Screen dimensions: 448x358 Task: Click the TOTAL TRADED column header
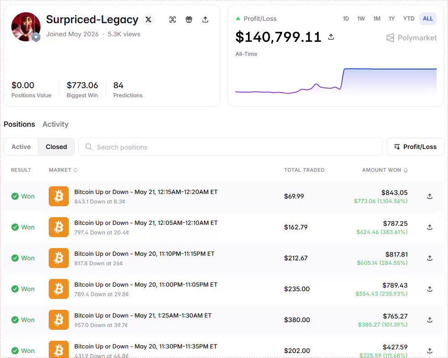[304, 170]
